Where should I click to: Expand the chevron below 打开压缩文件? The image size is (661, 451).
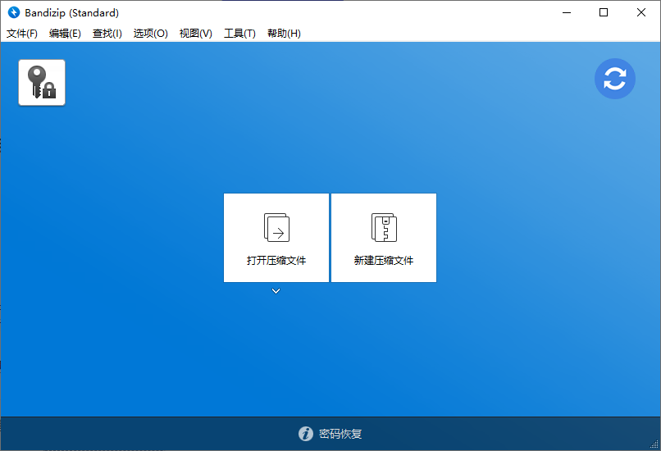point(276,291)
